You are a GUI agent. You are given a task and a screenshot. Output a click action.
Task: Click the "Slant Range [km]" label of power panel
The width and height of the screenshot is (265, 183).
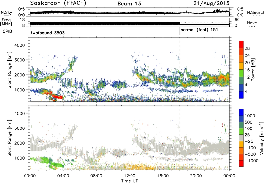coord(9,70)
